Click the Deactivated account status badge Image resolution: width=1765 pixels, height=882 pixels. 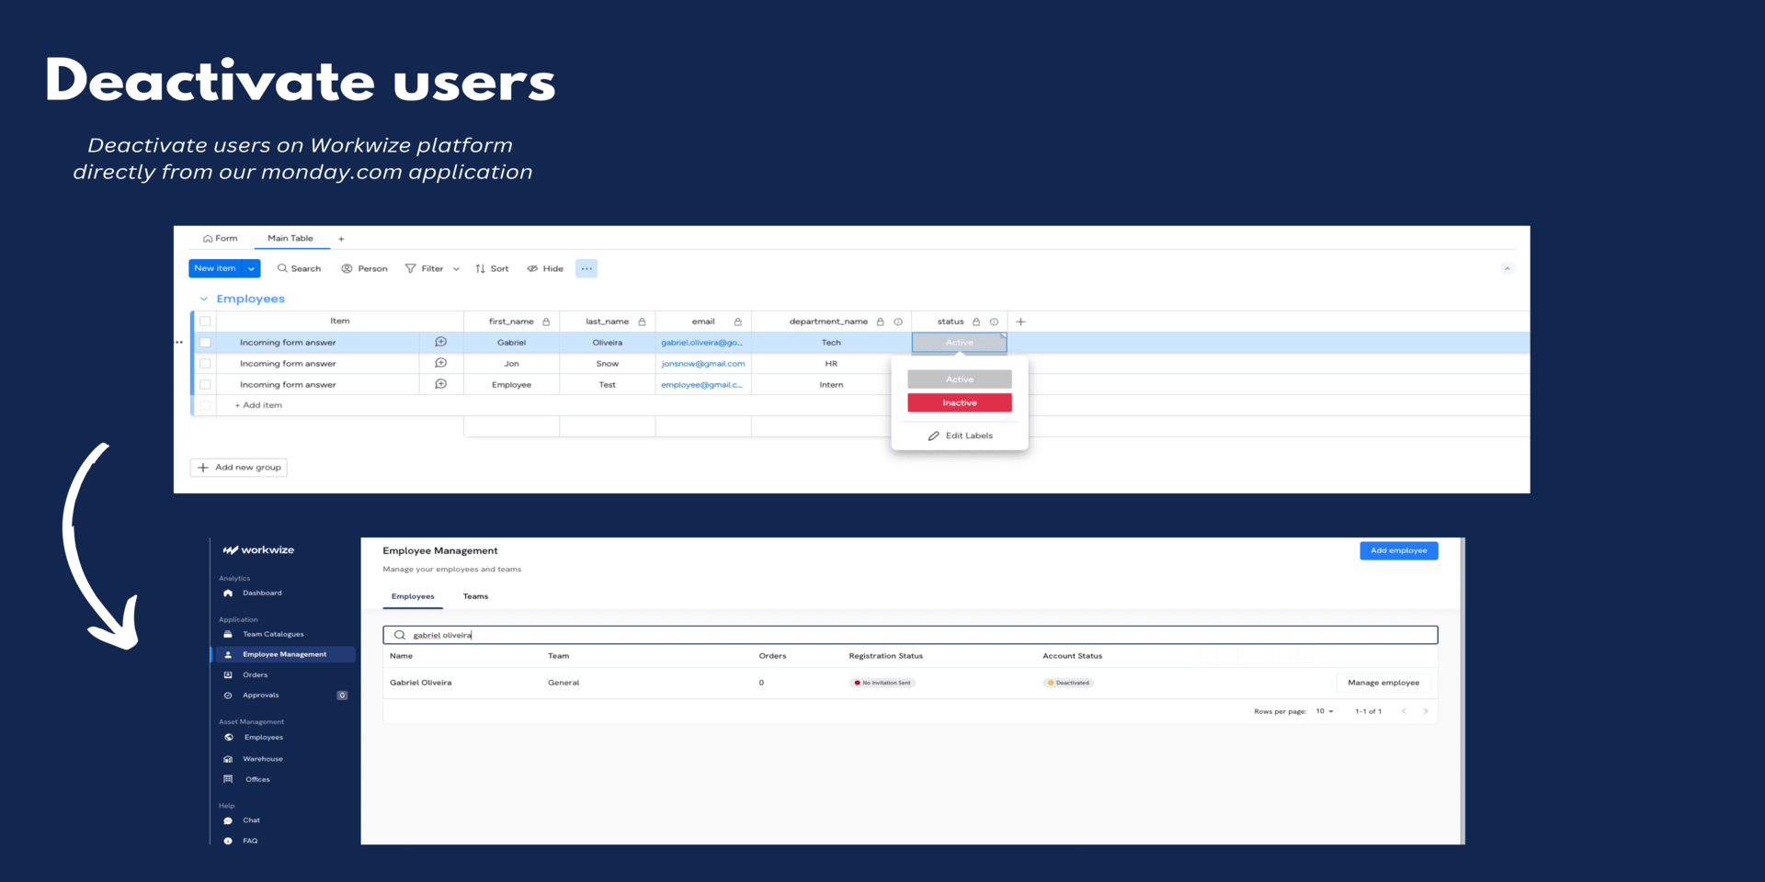(1068, 683)
